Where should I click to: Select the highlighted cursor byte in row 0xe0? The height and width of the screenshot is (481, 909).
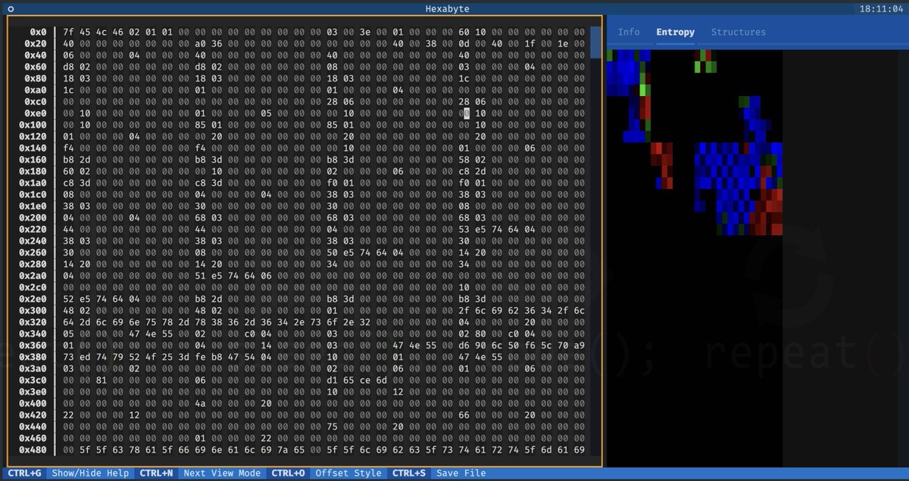[x=466, y=113]
